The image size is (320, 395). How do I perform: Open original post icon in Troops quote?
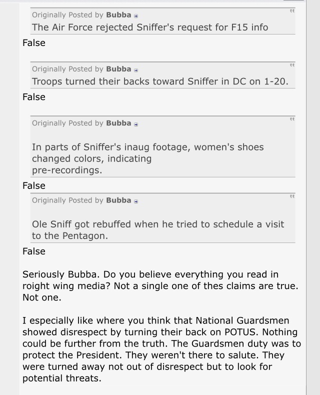pos(136,69)
